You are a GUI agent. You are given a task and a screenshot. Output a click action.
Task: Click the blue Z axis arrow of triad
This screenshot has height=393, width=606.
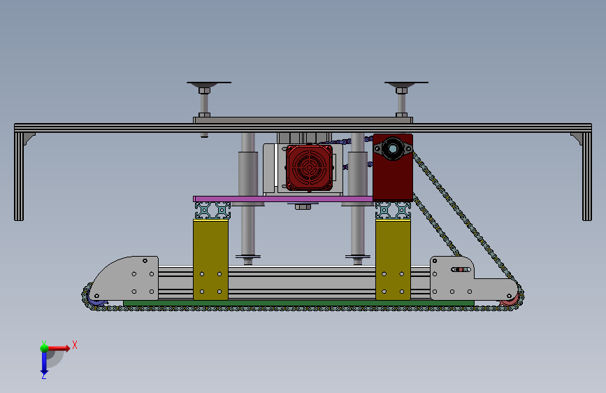(x=44, y=363)
